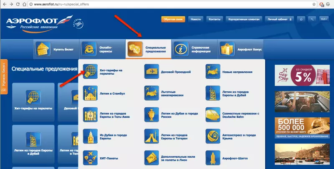This screenshot has width=334, height=169.
Task: Click the aeroflot.ru address bar
Action: [x=172, y=4]
